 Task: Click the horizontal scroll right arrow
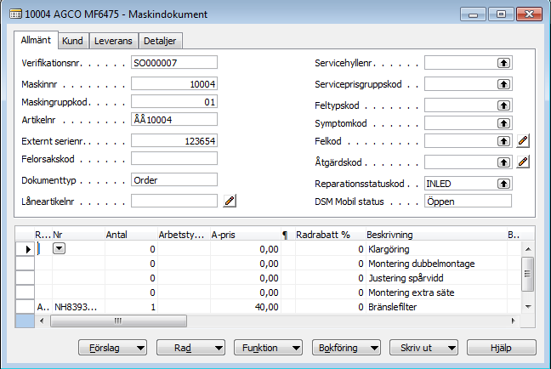coord(514,321)
